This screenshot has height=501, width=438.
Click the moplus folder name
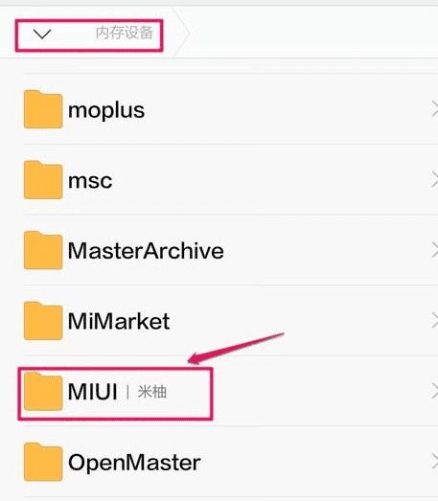[x=106, y=111]
